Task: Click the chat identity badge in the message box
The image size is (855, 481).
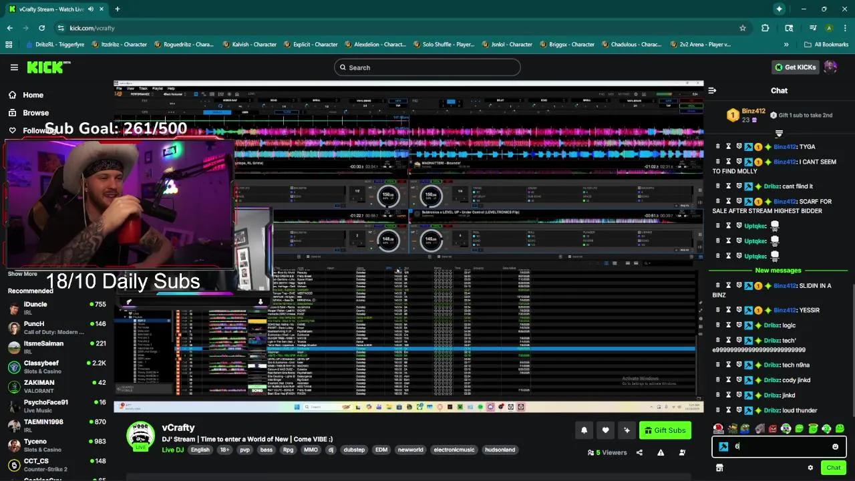Action: [723, 446]
